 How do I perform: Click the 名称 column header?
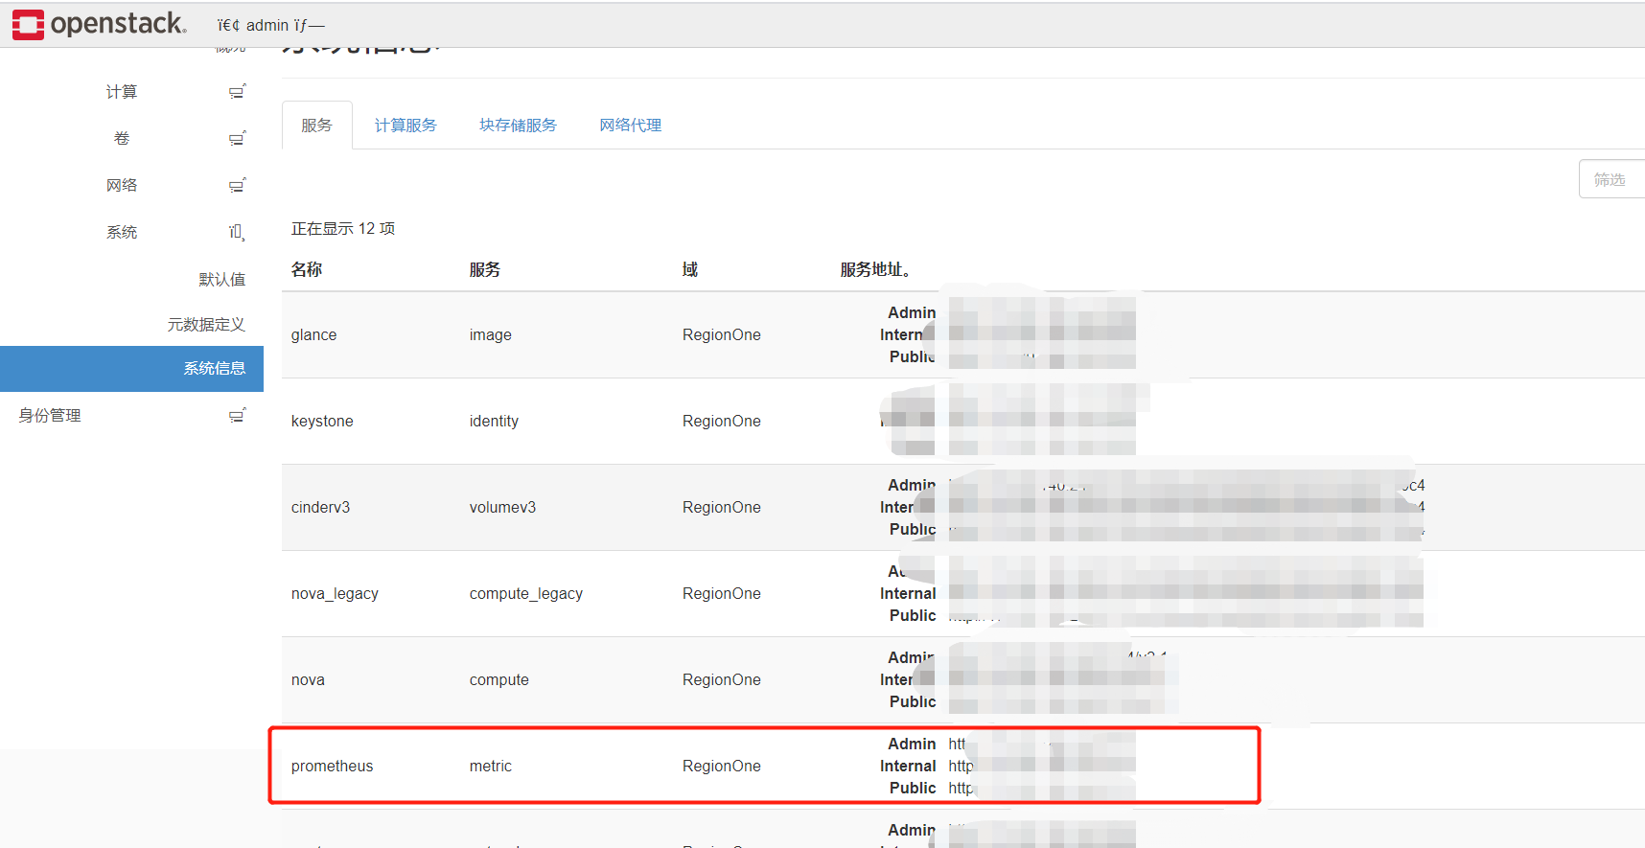(x=307, y=270)
